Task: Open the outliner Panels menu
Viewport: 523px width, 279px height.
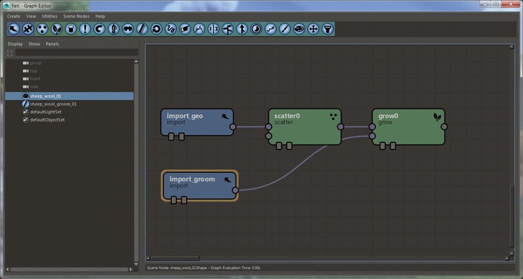Action: pyautogui.click(x=53, y=43)
